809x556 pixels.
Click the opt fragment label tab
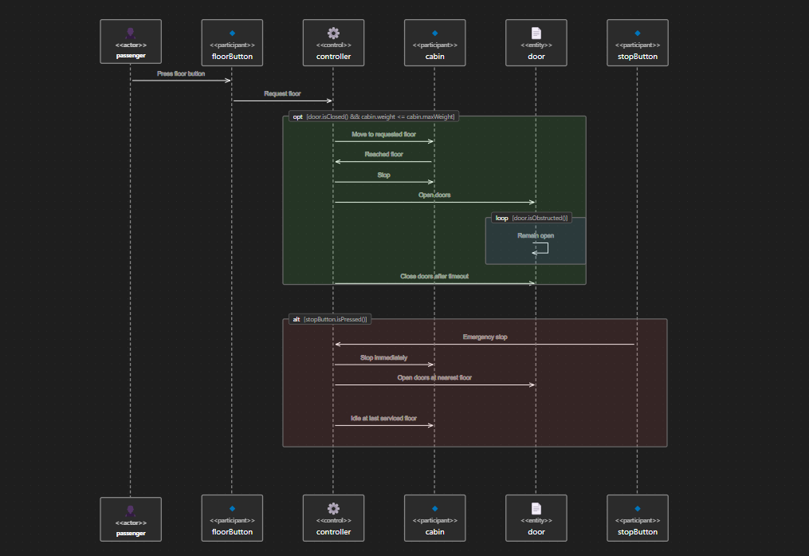tap(374, 116)
